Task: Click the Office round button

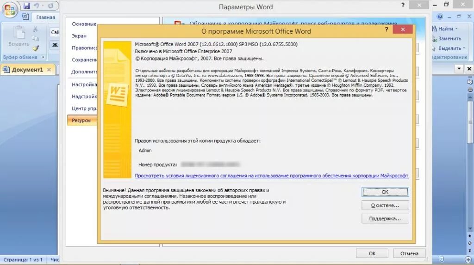Action: 10,10
